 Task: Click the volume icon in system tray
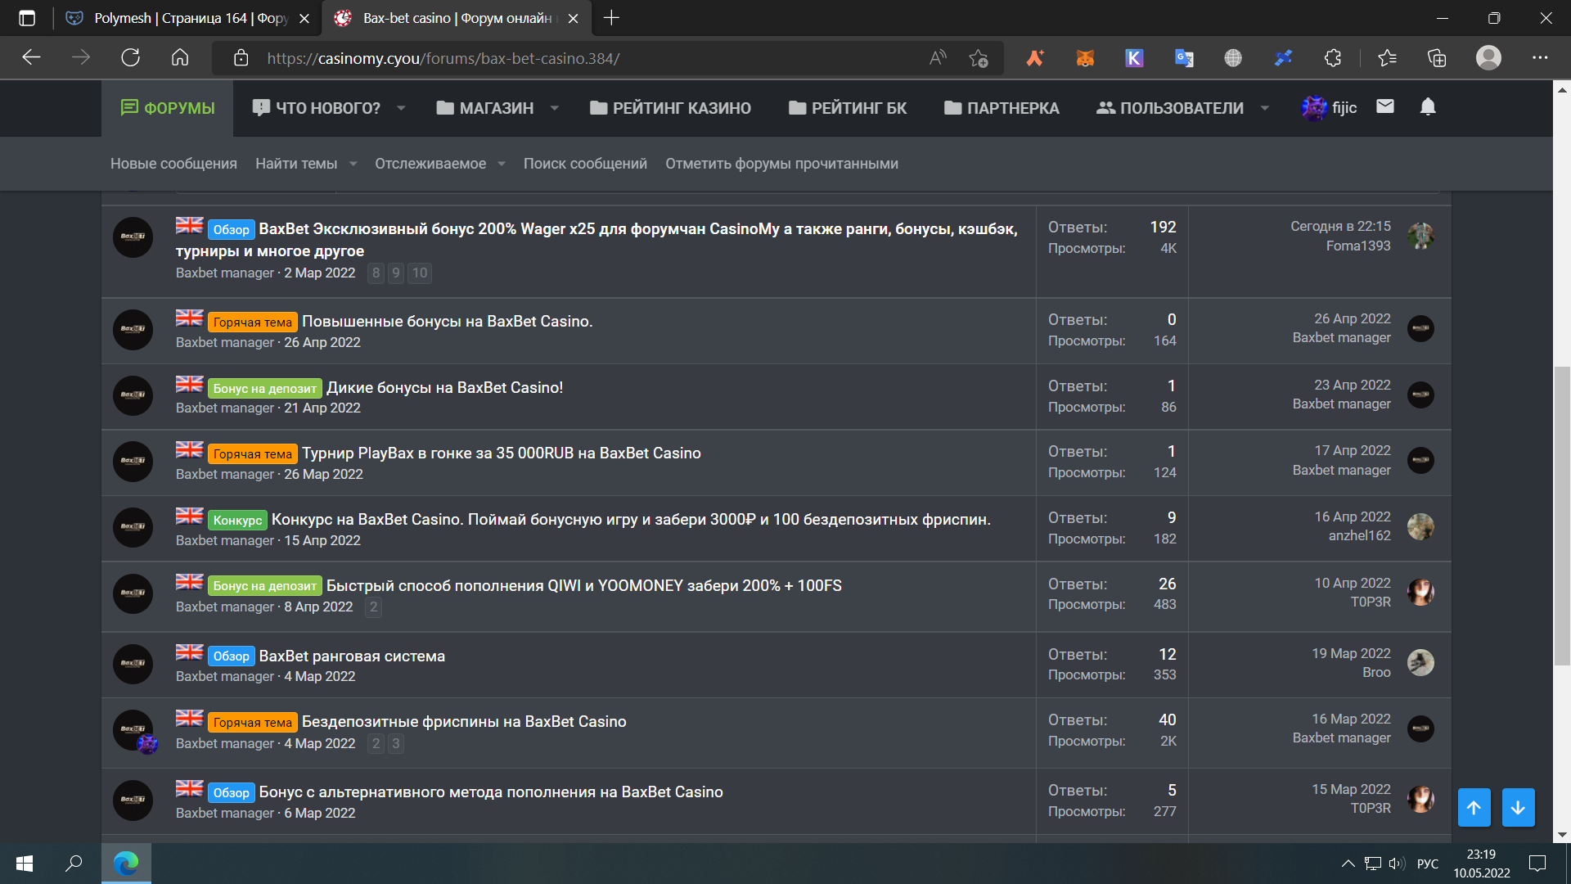click(1397, 864)
